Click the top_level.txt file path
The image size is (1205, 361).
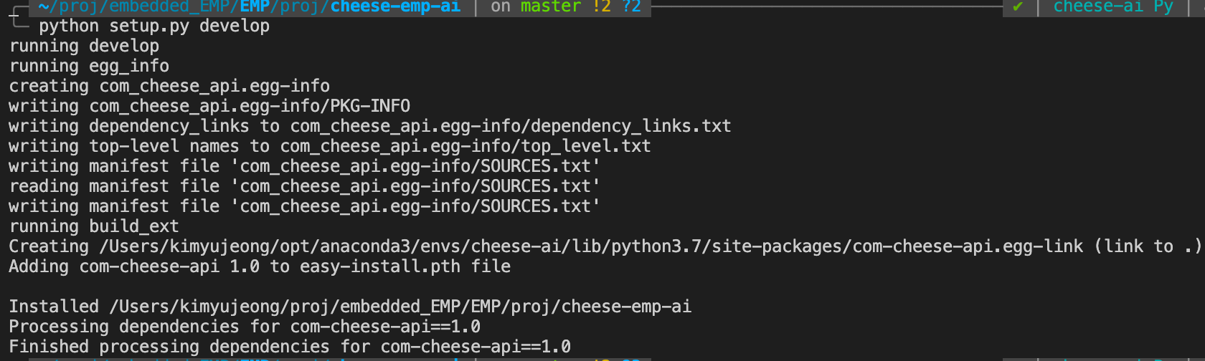(466, 146)
